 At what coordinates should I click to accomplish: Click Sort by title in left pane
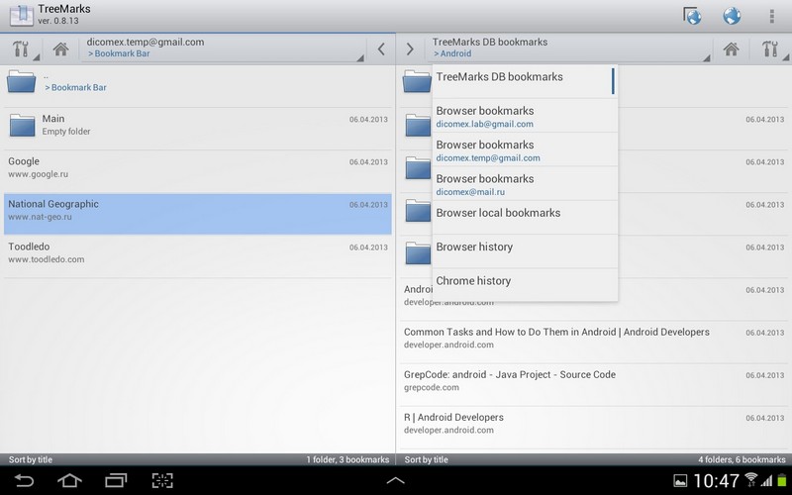pos(31,459)
